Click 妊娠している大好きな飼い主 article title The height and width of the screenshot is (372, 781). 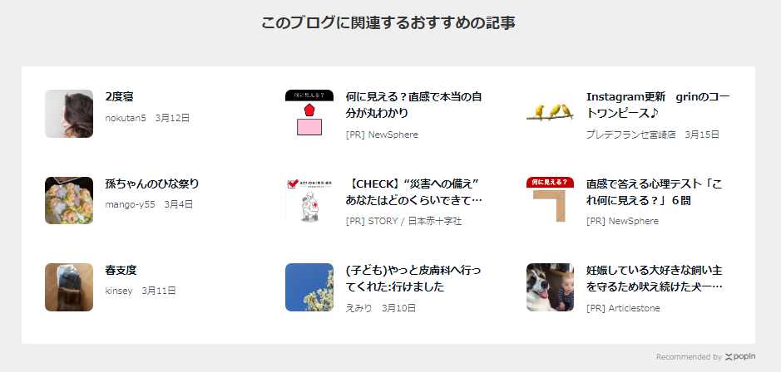pos(655,279)
